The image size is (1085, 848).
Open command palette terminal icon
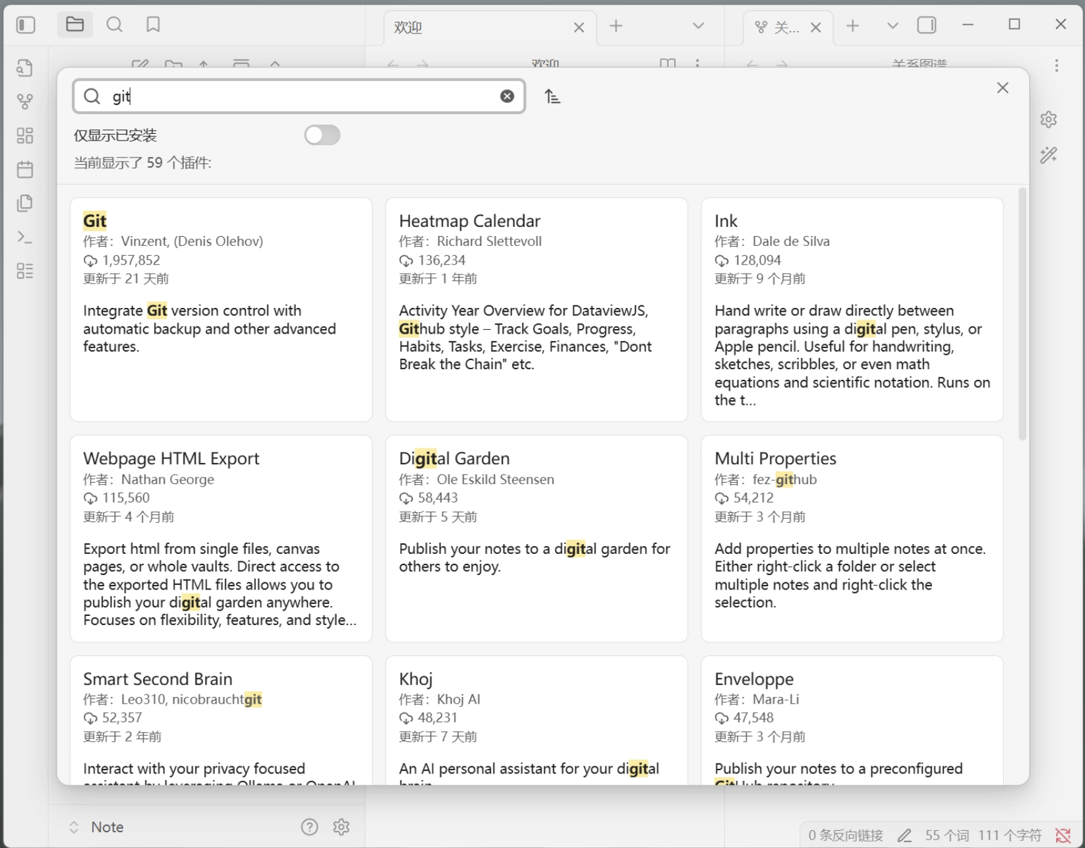(x=25, y=237)
